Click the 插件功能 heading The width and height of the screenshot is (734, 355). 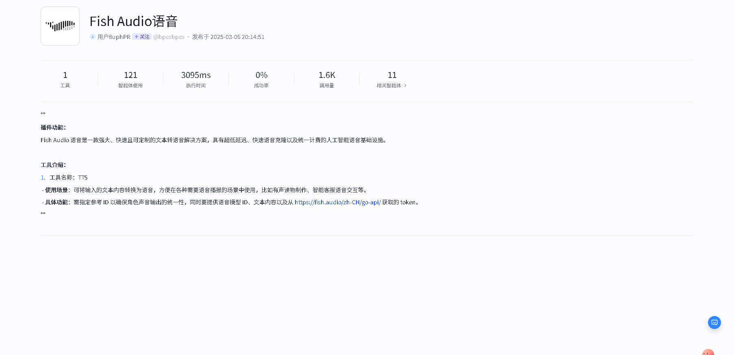(x=53, y=128)
